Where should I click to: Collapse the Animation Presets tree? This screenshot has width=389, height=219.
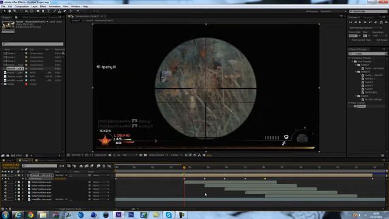(349, 58)
